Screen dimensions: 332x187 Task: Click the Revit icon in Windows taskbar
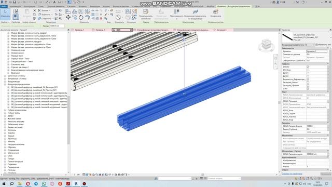tap(76, 183)
